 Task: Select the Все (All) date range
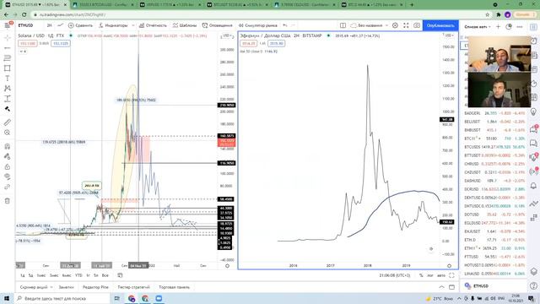105,275
